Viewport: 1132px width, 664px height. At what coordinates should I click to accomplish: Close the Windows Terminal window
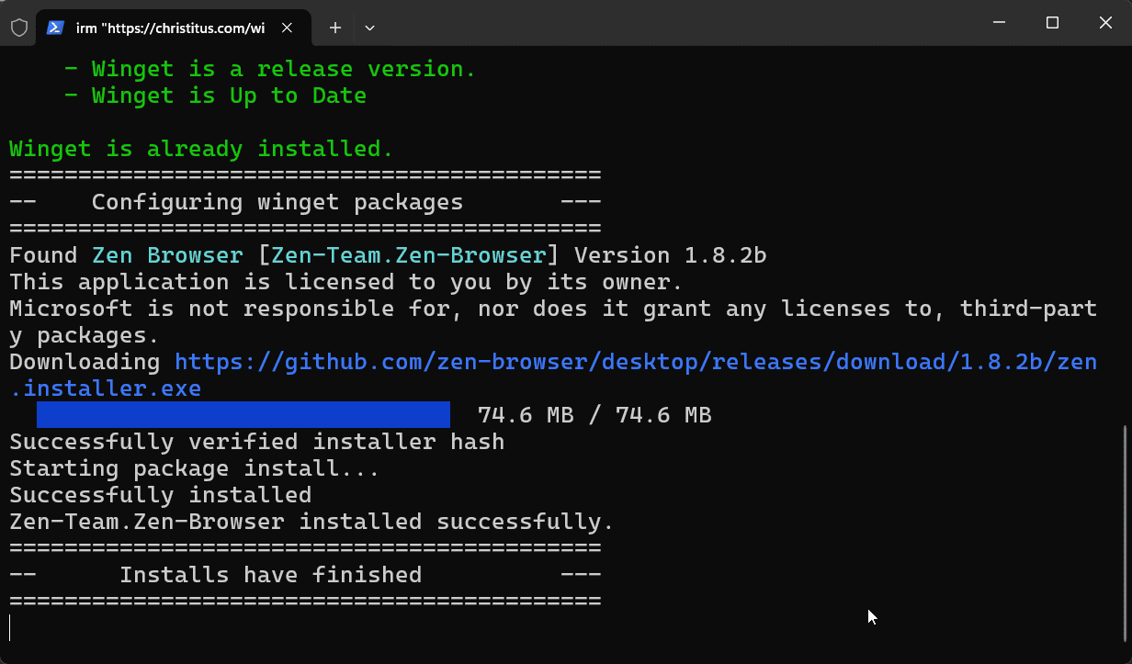(1105, 23)
